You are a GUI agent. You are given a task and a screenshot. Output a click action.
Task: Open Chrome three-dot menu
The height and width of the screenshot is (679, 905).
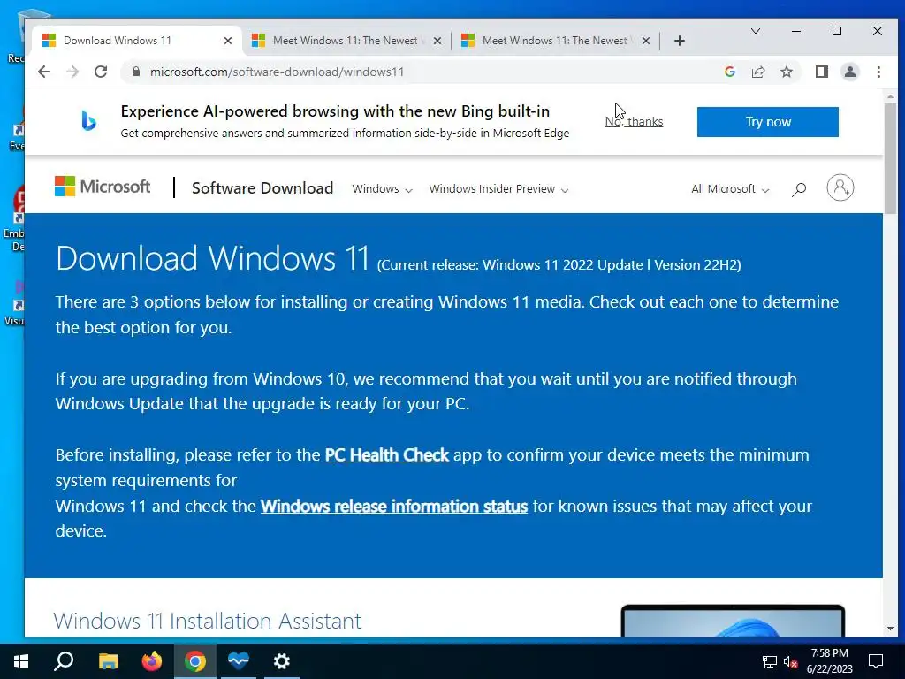coord(878,72)
